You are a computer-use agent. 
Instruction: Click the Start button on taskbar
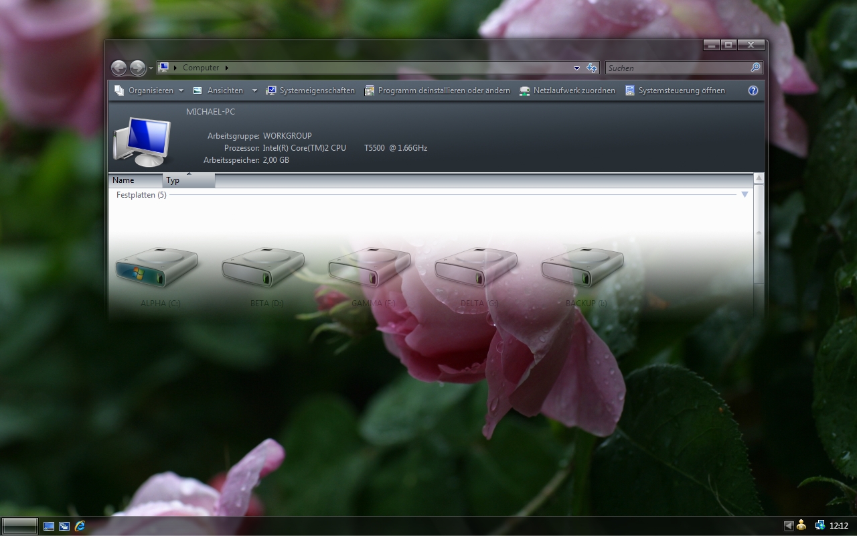(19, 526)
